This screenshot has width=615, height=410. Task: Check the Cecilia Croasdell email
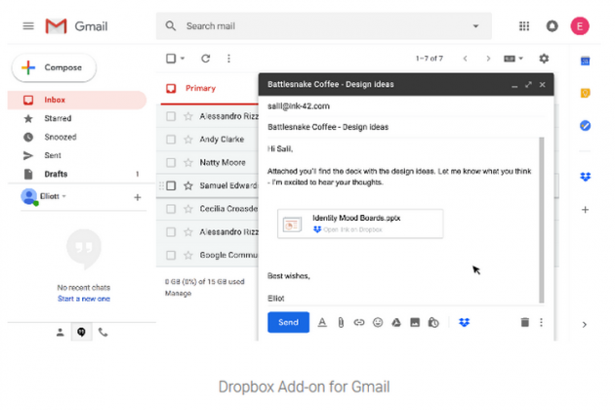click(171, 209)
